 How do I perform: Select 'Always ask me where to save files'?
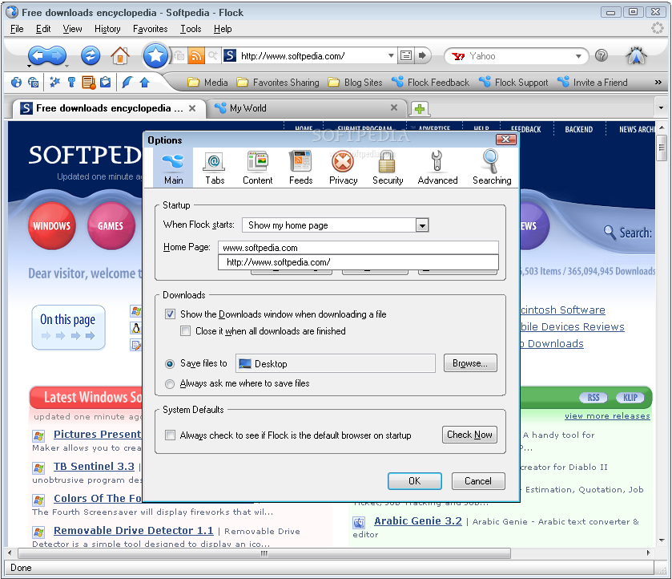170,383
